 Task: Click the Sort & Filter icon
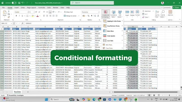157,12
